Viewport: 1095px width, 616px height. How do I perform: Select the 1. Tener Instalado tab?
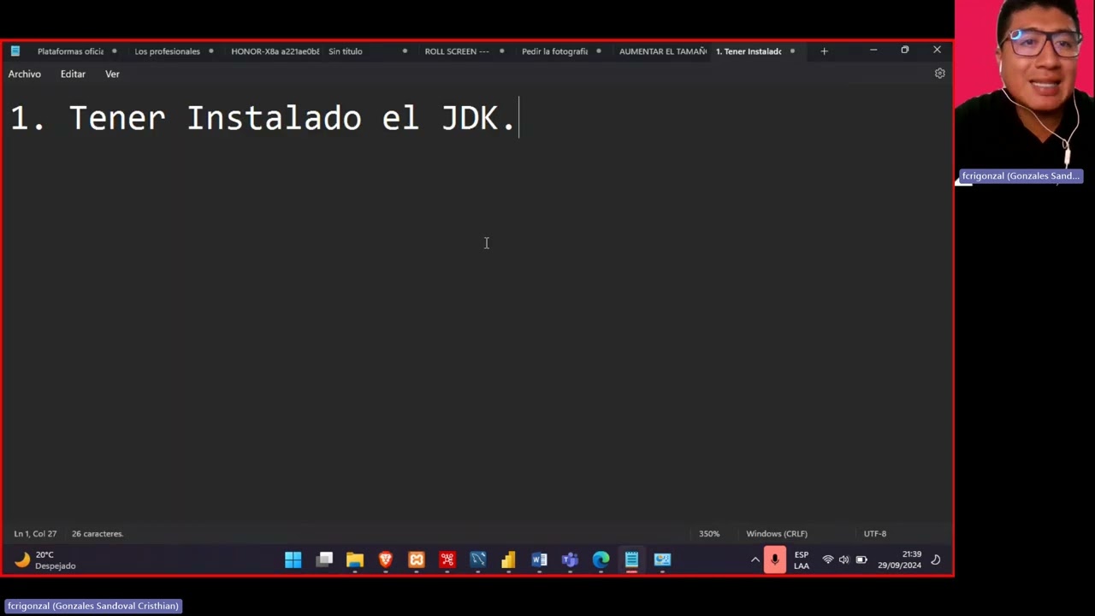pos(749,51)
